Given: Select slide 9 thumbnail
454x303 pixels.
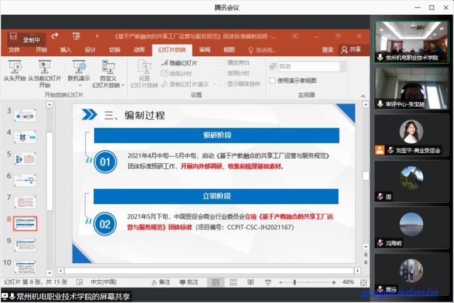Looking at the screenshot, I should (25, 245).
